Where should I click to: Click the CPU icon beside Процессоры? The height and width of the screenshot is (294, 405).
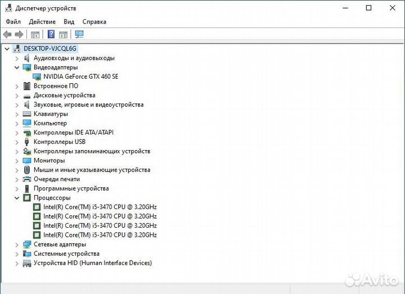tap(27, 198)
